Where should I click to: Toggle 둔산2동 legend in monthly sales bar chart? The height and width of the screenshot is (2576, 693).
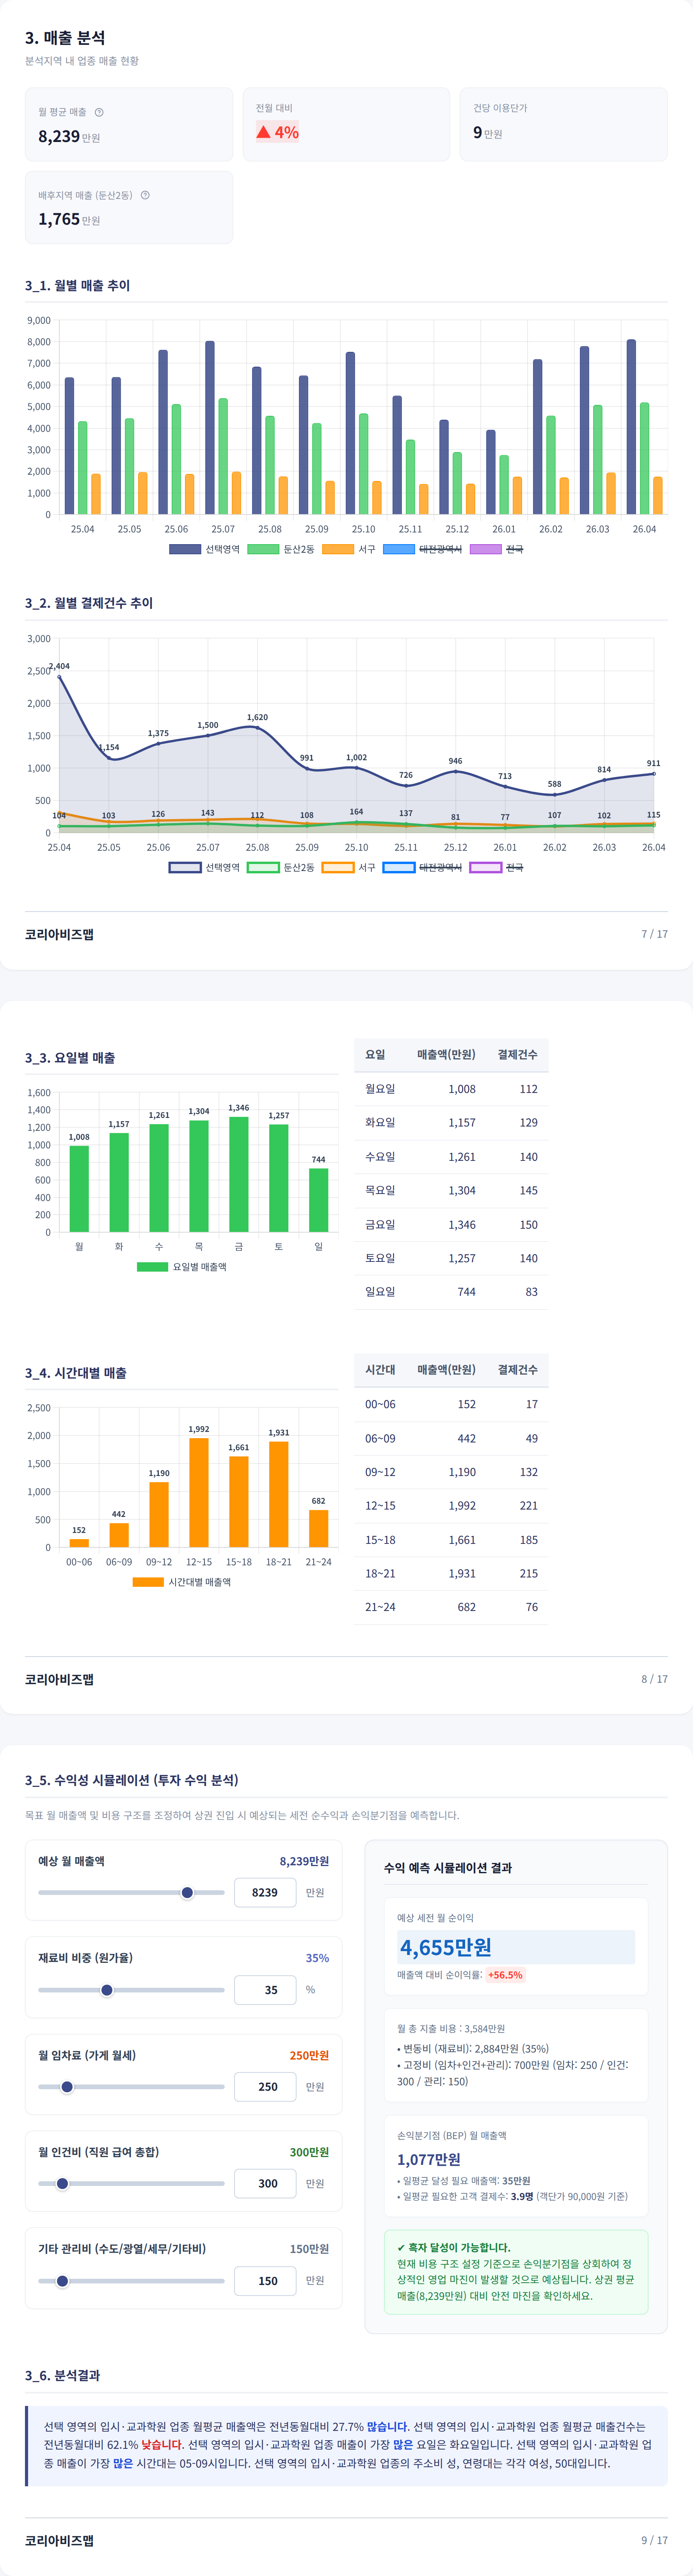tap(281, 549)
